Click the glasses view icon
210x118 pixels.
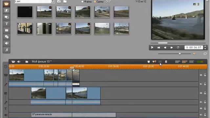(x=108, y=2)
